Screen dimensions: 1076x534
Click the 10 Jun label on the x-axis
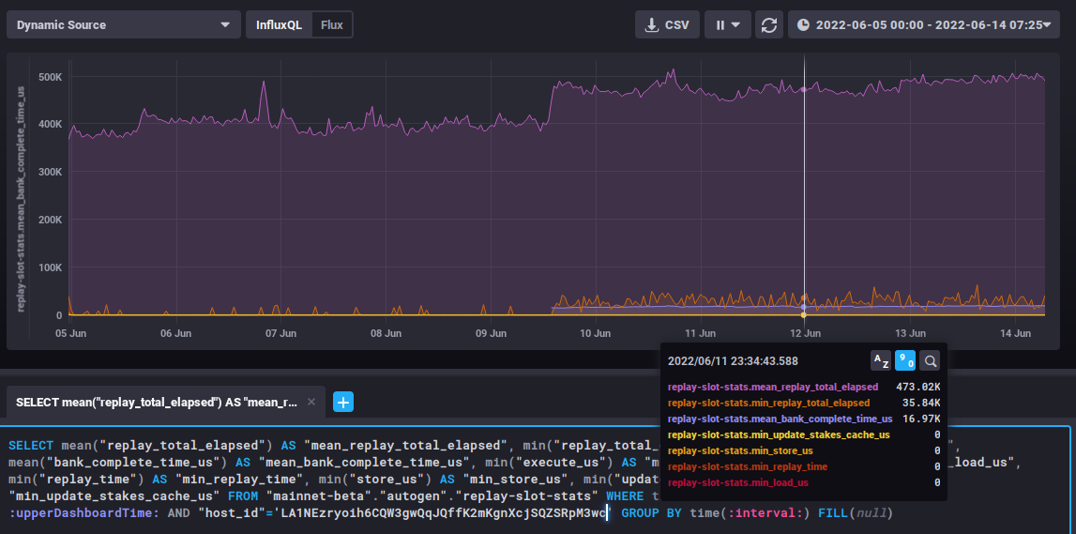[x=595, y=333]
